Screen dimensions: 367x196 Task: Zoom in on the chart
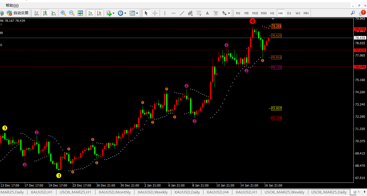(63, 13)
